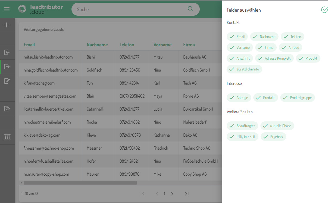
Task: Toggle the Zusätzliche Info chip
Action: tap(244, 69)
